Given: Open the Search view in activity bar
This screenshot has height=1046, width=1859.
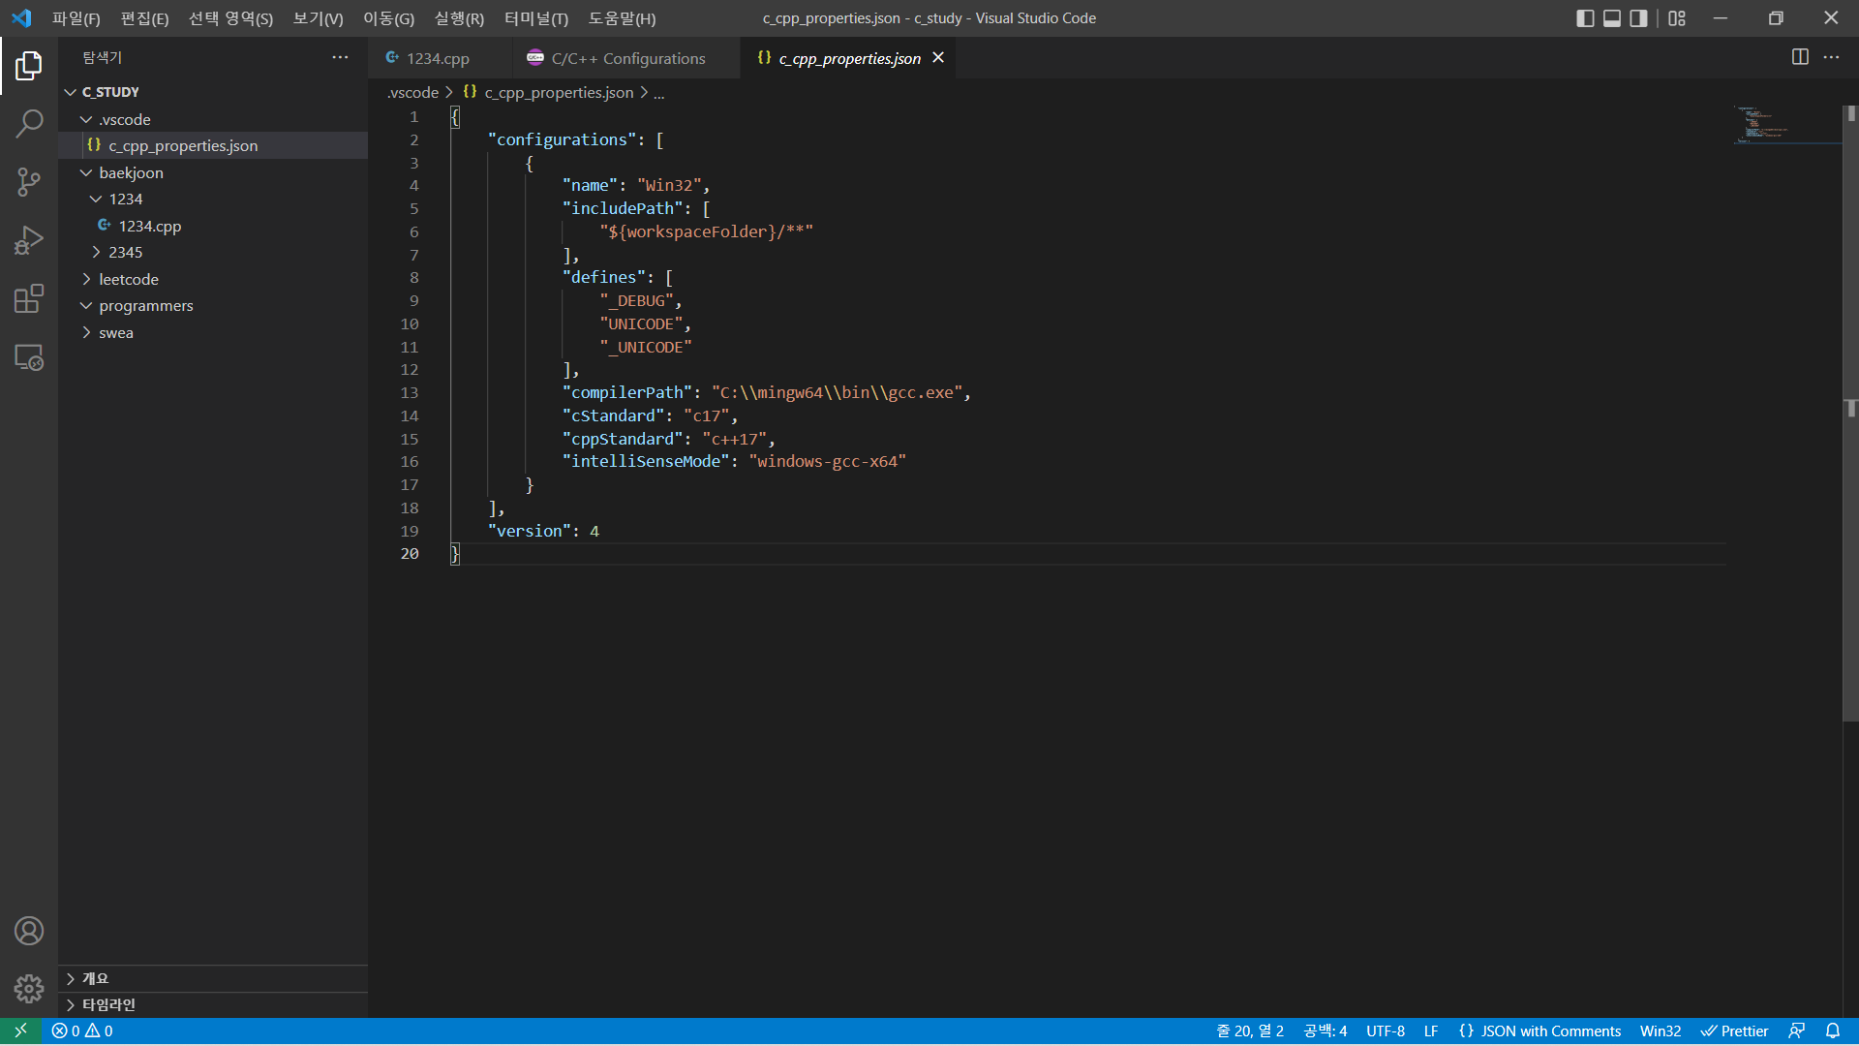Looking at the screenshot, I should 29,124.
